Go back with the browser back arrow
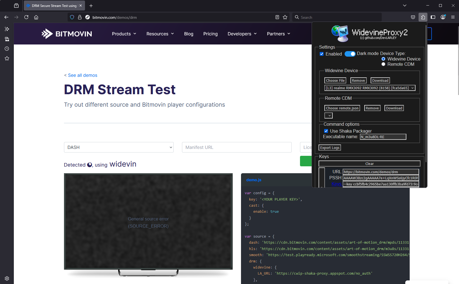459x284 pixels. 6,17
